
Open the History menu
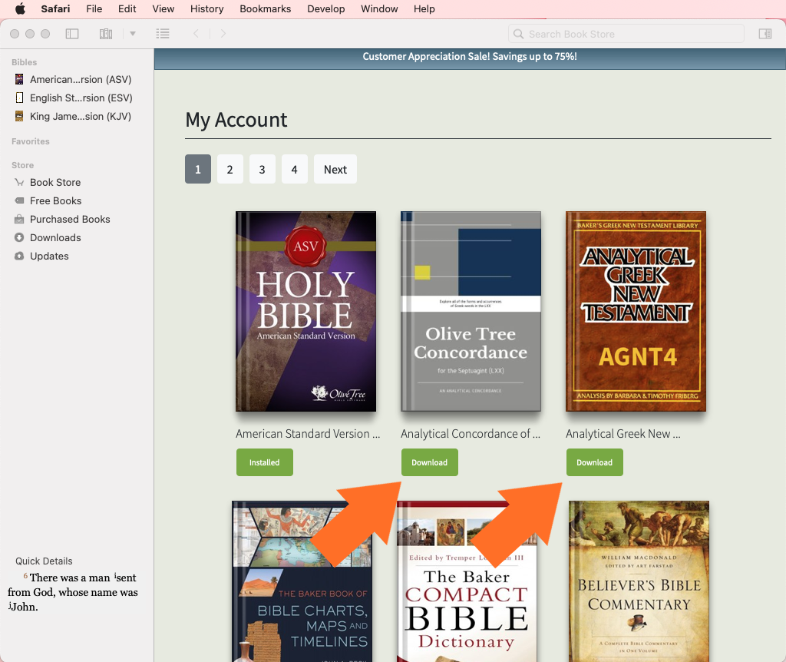click(206, 8)
